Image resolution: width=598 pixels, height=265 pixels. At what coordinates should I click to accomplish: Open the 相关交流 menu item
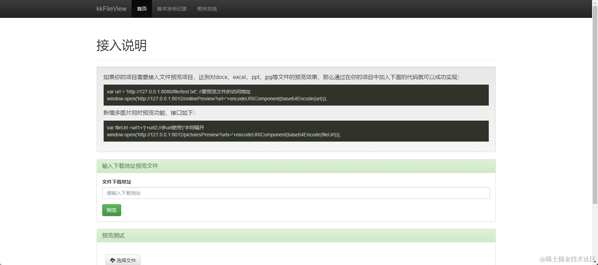click(207, 9)
